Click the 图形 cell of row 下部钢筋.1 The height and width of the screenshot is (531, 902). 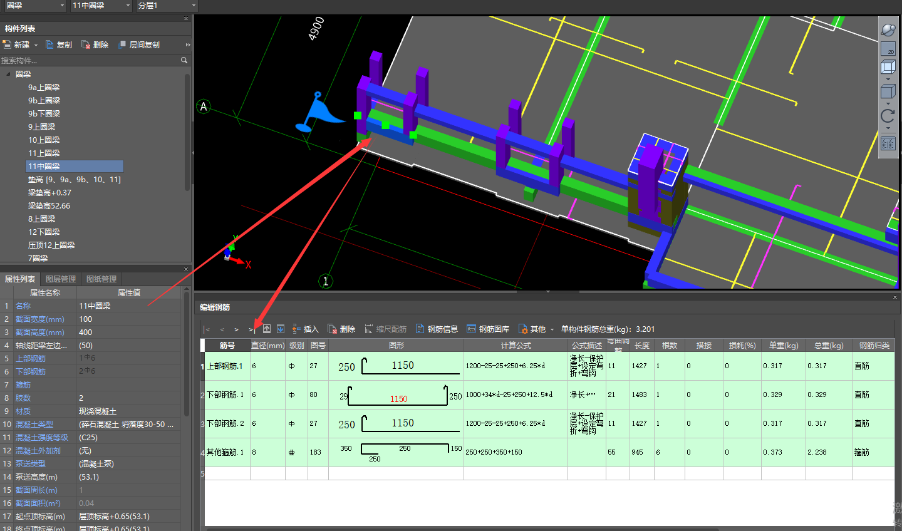(x=396, y=395)
